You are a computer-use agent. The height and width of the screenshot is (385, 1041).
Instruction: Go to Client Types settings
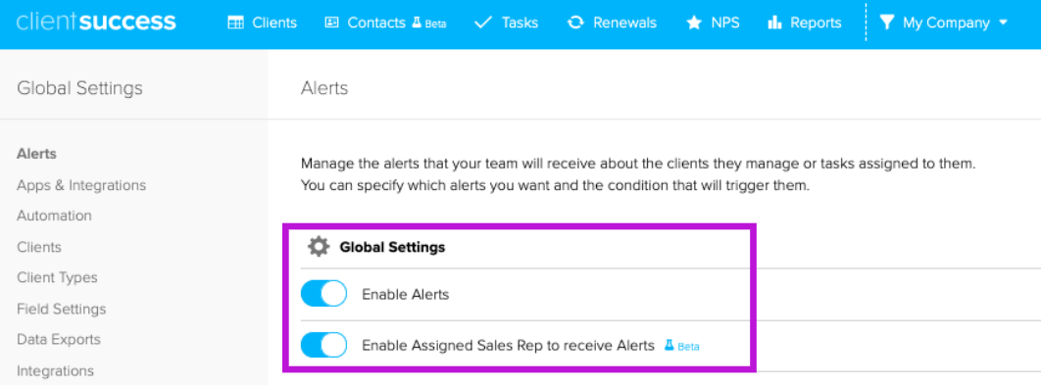coord(57,277)
